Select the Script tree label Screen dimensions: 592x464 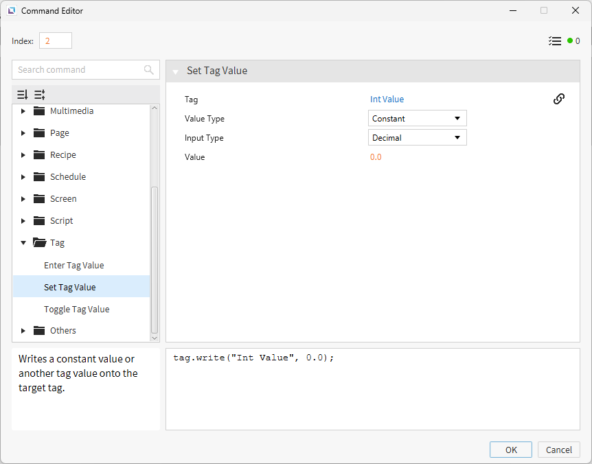(x=61, y=221)
